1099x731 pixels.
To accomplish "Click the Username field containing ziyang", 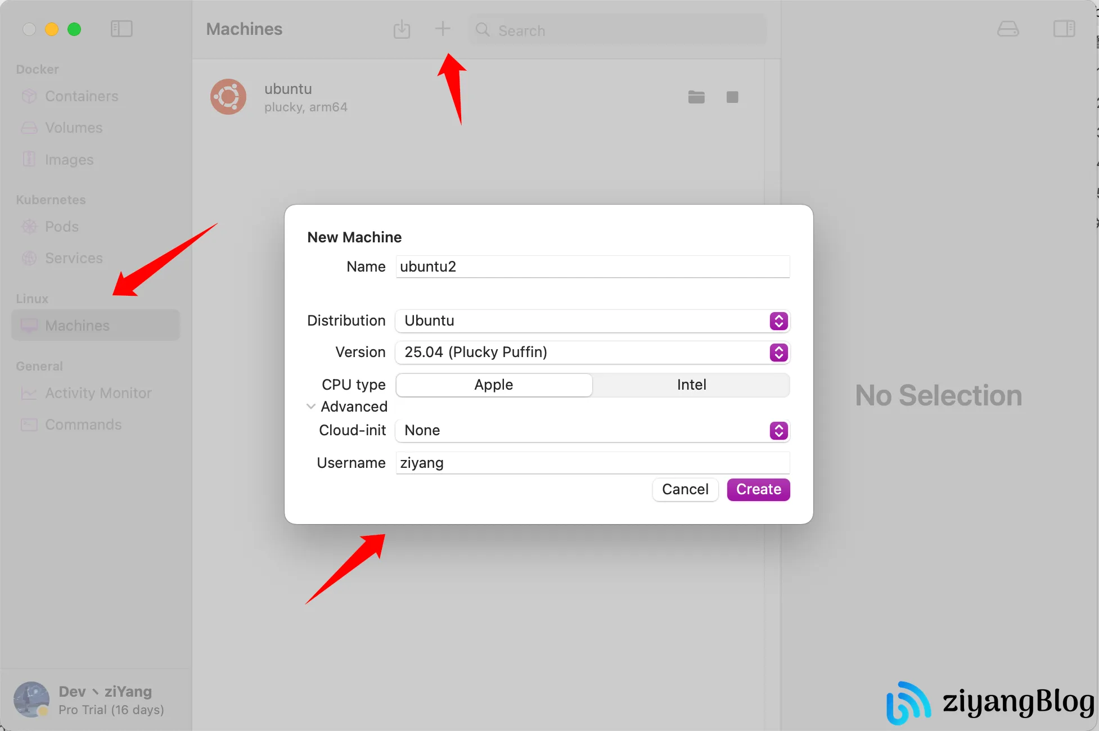I will [x=593, y=463].
